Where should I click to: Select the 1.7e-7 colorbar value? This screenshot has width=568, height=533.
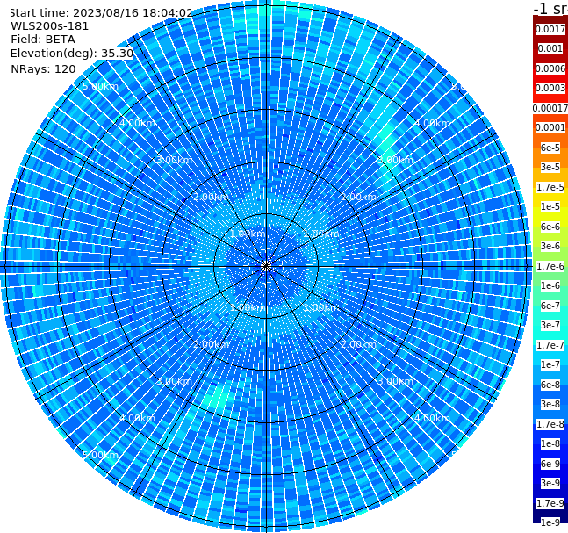tap(550, 345)
